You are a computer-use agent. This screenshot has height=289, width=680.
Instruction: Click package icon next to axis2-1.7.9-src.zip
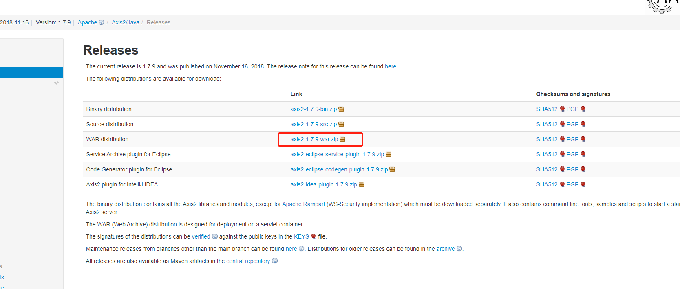click(x=342, y=124)
